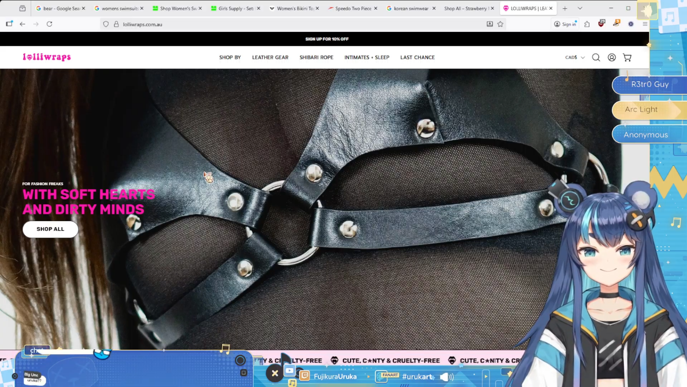The height and width of the screenshot is (387, 687).
Task: Click the 'SIGN UP FOR 10% OFF' banner
Action: tap(327, 39)
